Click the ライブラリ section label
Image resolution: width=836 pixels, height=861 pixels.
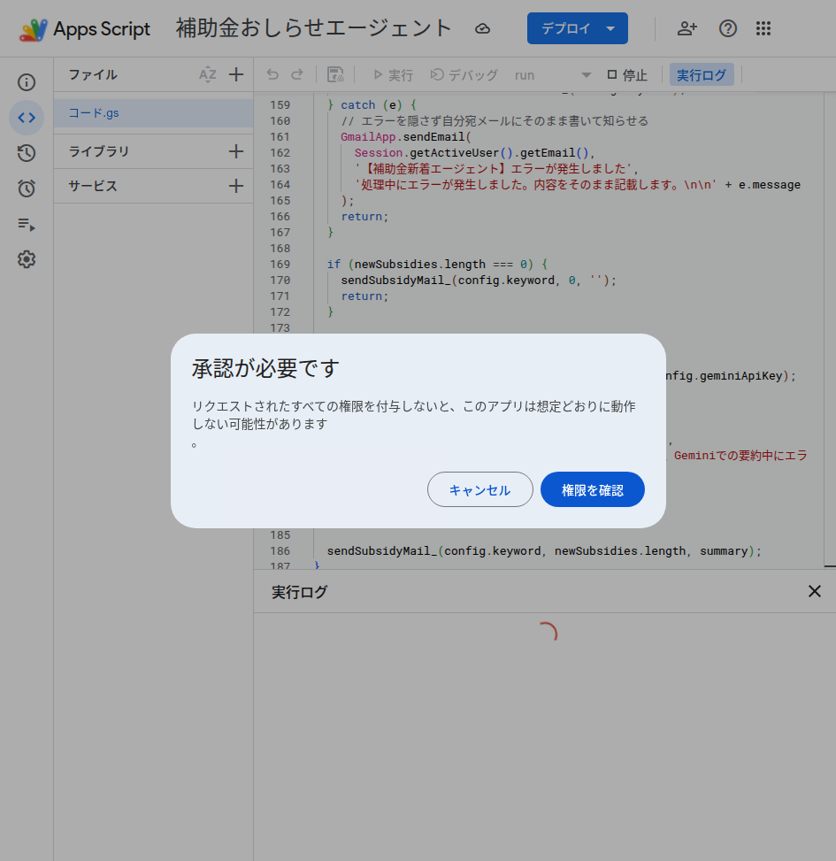click(x=99, y=151)
